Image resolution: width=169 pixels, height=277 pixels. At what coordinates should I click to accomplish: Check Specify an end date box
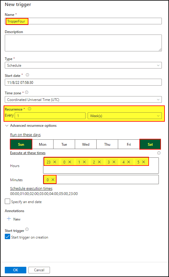(x=7, y=201)
